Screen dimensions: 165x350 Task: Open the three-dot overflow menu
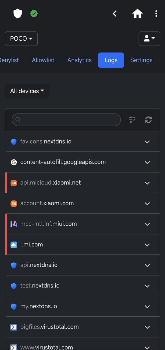(156, 13)
